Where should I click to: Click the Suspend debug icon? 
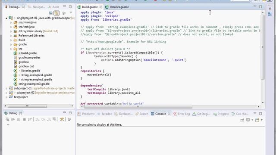click(x=19, y=120)
